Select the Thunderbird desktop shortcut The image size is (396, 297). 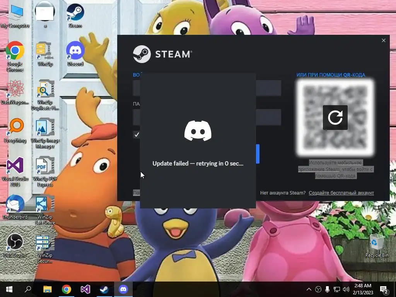(15, 207)
